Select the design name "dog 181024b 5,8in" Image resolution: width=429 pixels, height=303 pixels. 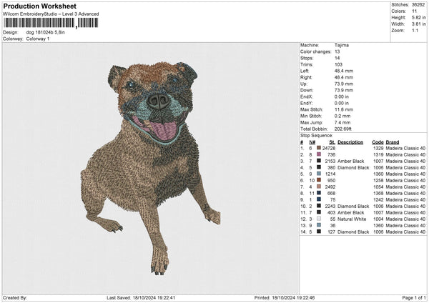pyautogui.click(x=46, y=32)
